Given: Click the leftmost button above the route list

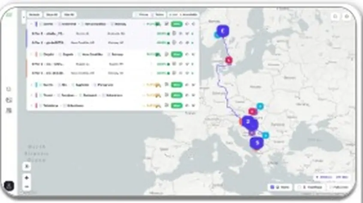Looking at the screenshot, I should pos(34,15).
